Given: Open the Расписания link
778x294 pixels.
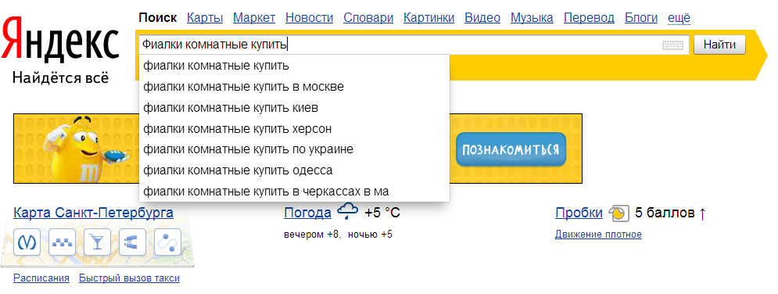Looking at the screenshot, I should pos(41,278).
